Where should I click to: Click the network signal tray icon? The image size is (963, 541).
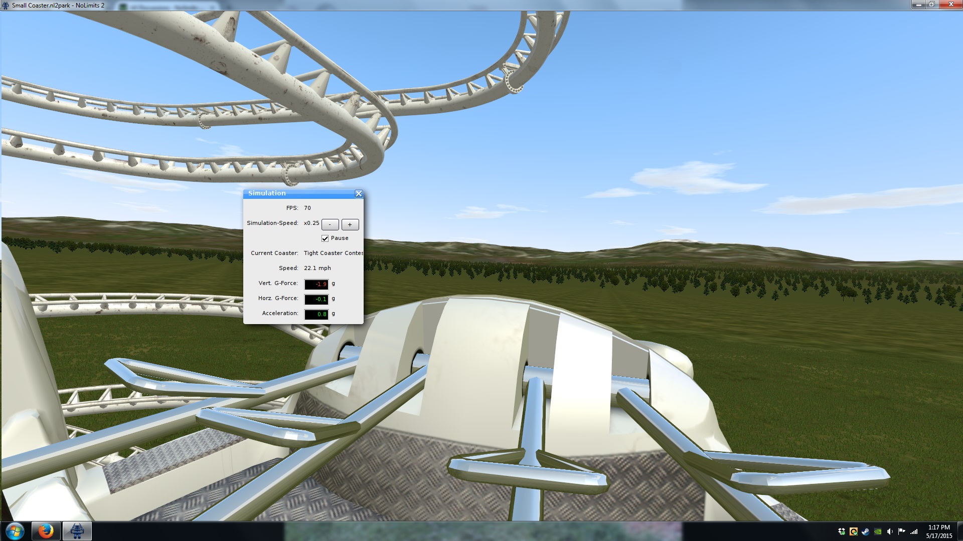click(x=914, y=531)
